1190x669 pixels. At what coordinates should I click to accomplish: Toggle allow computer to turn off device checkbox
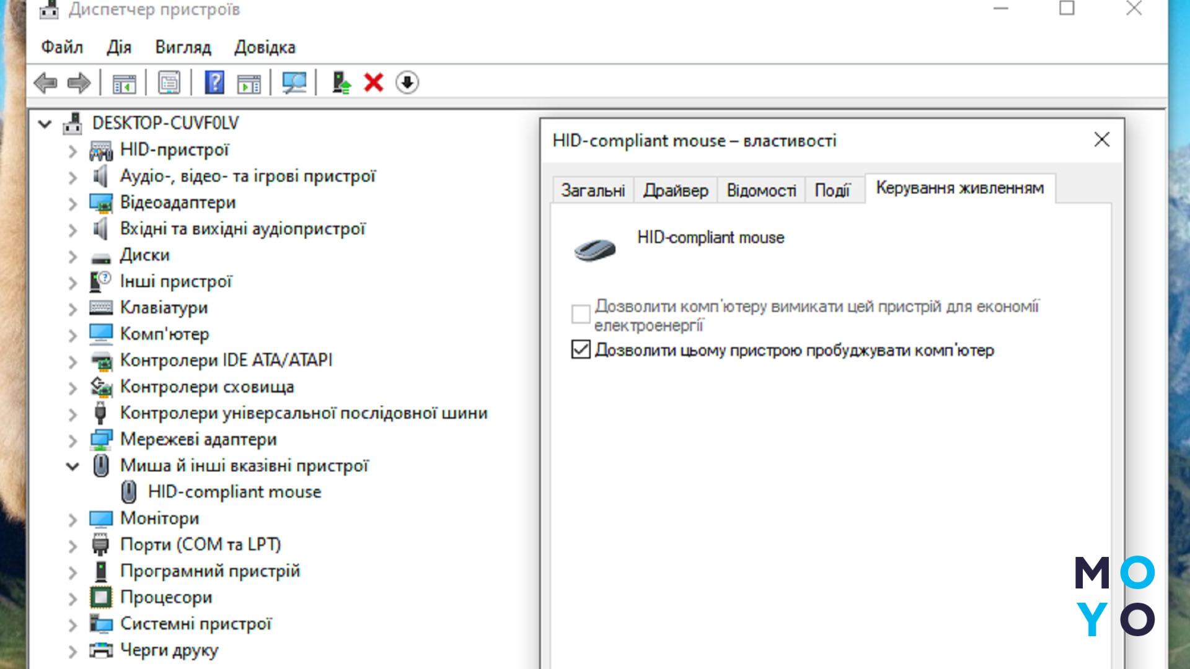click(581, 314)
